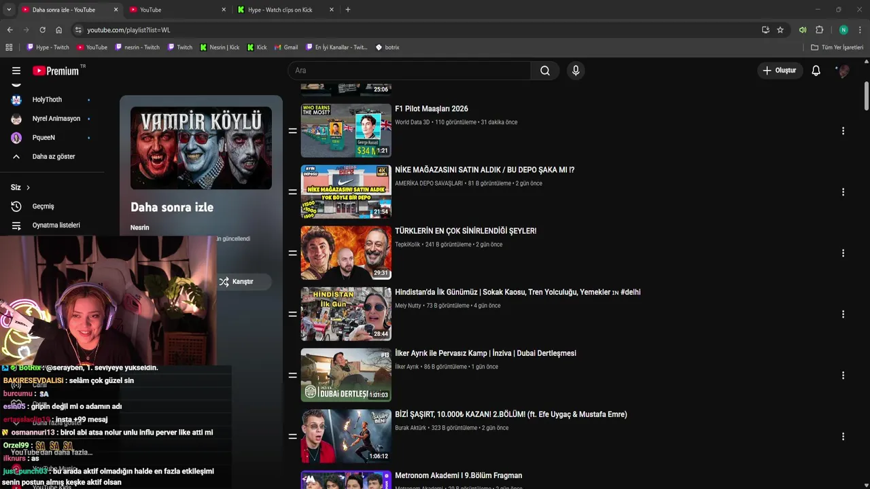The width and height of the screenshot is (870, 489).
Task: Open options for F1 Pilot Maaşları 2026
Action: (x=843, y=130)
